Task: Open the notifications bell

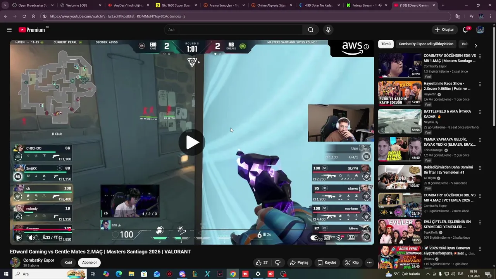Action: [466, 30]
